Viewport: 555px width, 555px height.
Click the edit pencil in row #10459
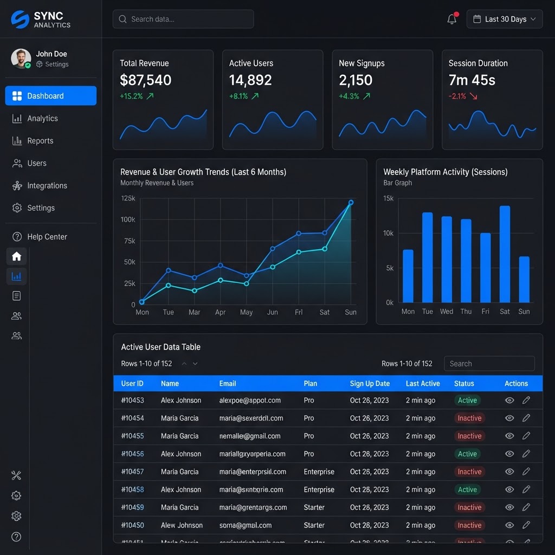[526, 507]
